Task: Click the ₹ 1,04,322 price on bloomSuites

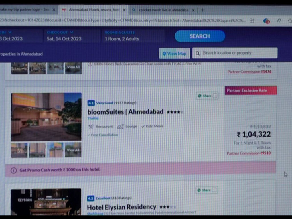Action: pyautogui.click(x=254, y=134)
